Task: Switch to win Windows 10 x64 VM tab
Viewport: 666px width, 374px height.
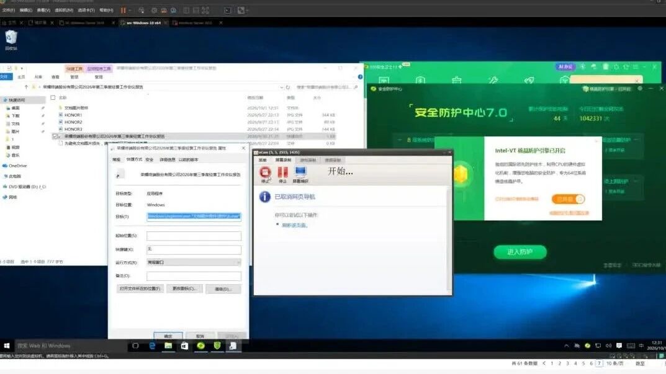Action: pos(143,23)
